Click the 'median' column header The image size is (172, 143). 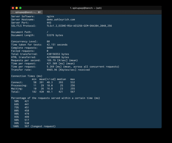[x=62, y=79]
